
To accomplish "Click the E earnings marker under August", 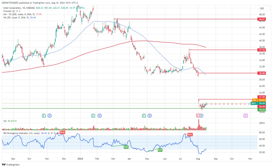I will point(198,116).
